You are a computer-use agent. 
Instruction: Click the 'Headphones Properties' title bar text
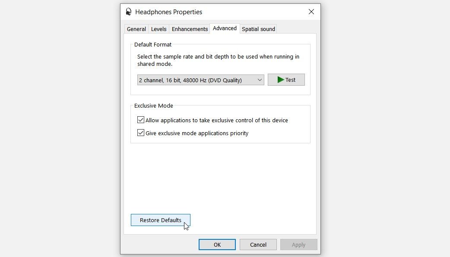click(x=169, y=12)
